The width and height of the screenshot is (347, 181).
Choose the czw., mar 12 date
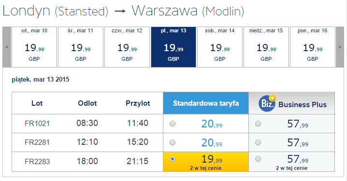pos(127,47)
